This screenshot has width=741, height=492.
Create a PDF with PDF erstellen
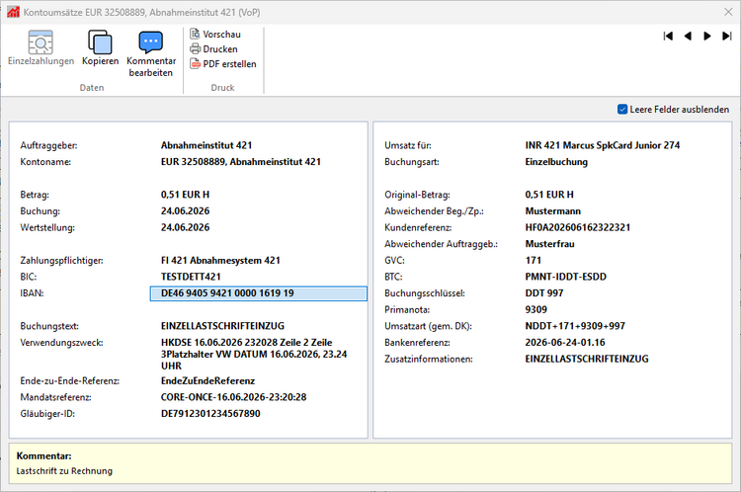223,64
